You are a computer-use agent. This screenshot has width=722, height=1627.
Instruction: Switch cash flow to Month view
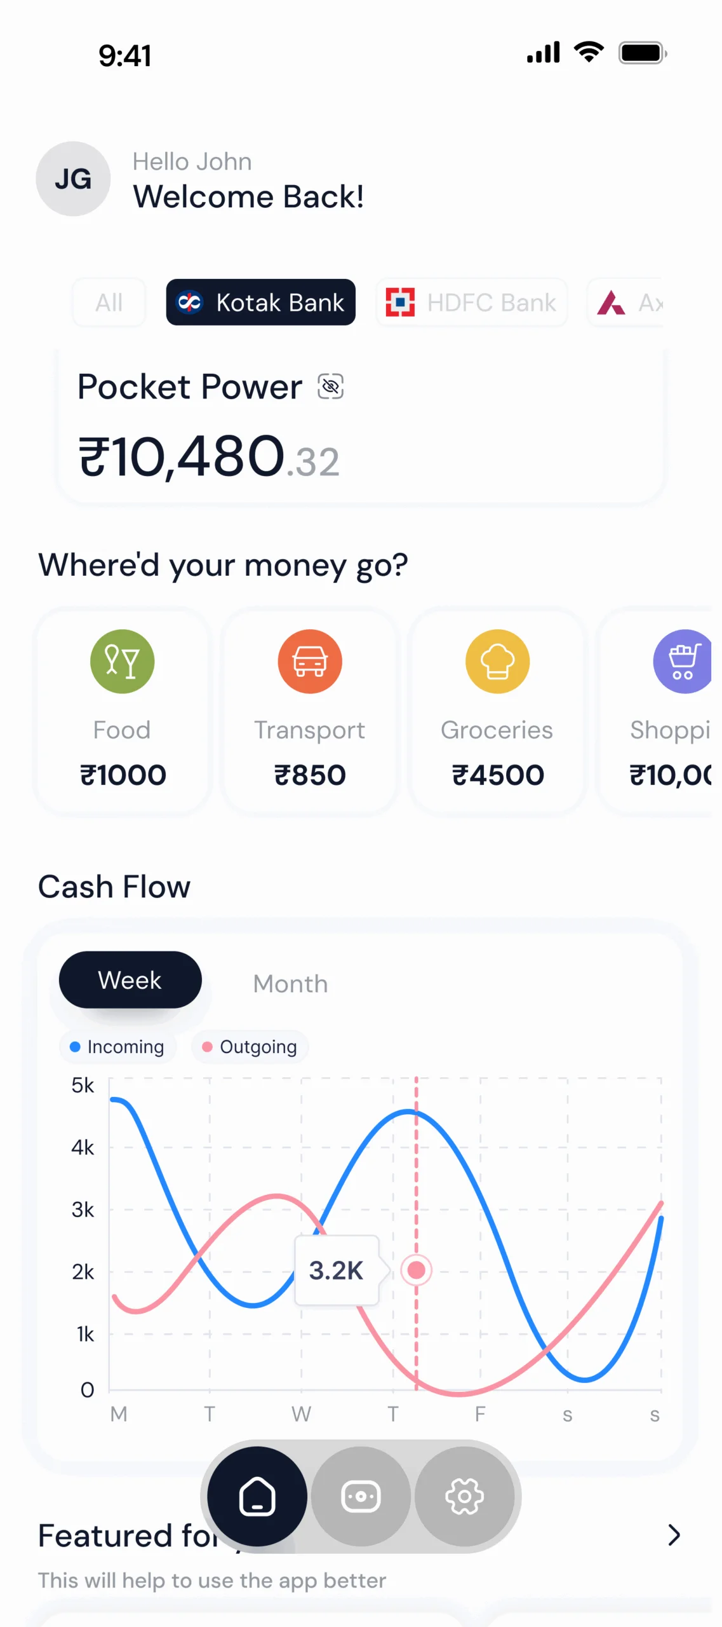click(x=290, y=984)
